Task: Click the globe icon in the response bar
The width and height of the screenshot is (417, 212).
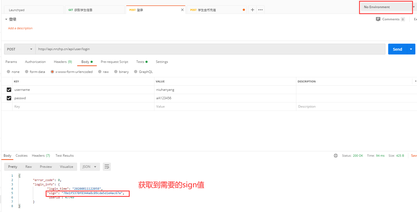Action: (336, 155)
